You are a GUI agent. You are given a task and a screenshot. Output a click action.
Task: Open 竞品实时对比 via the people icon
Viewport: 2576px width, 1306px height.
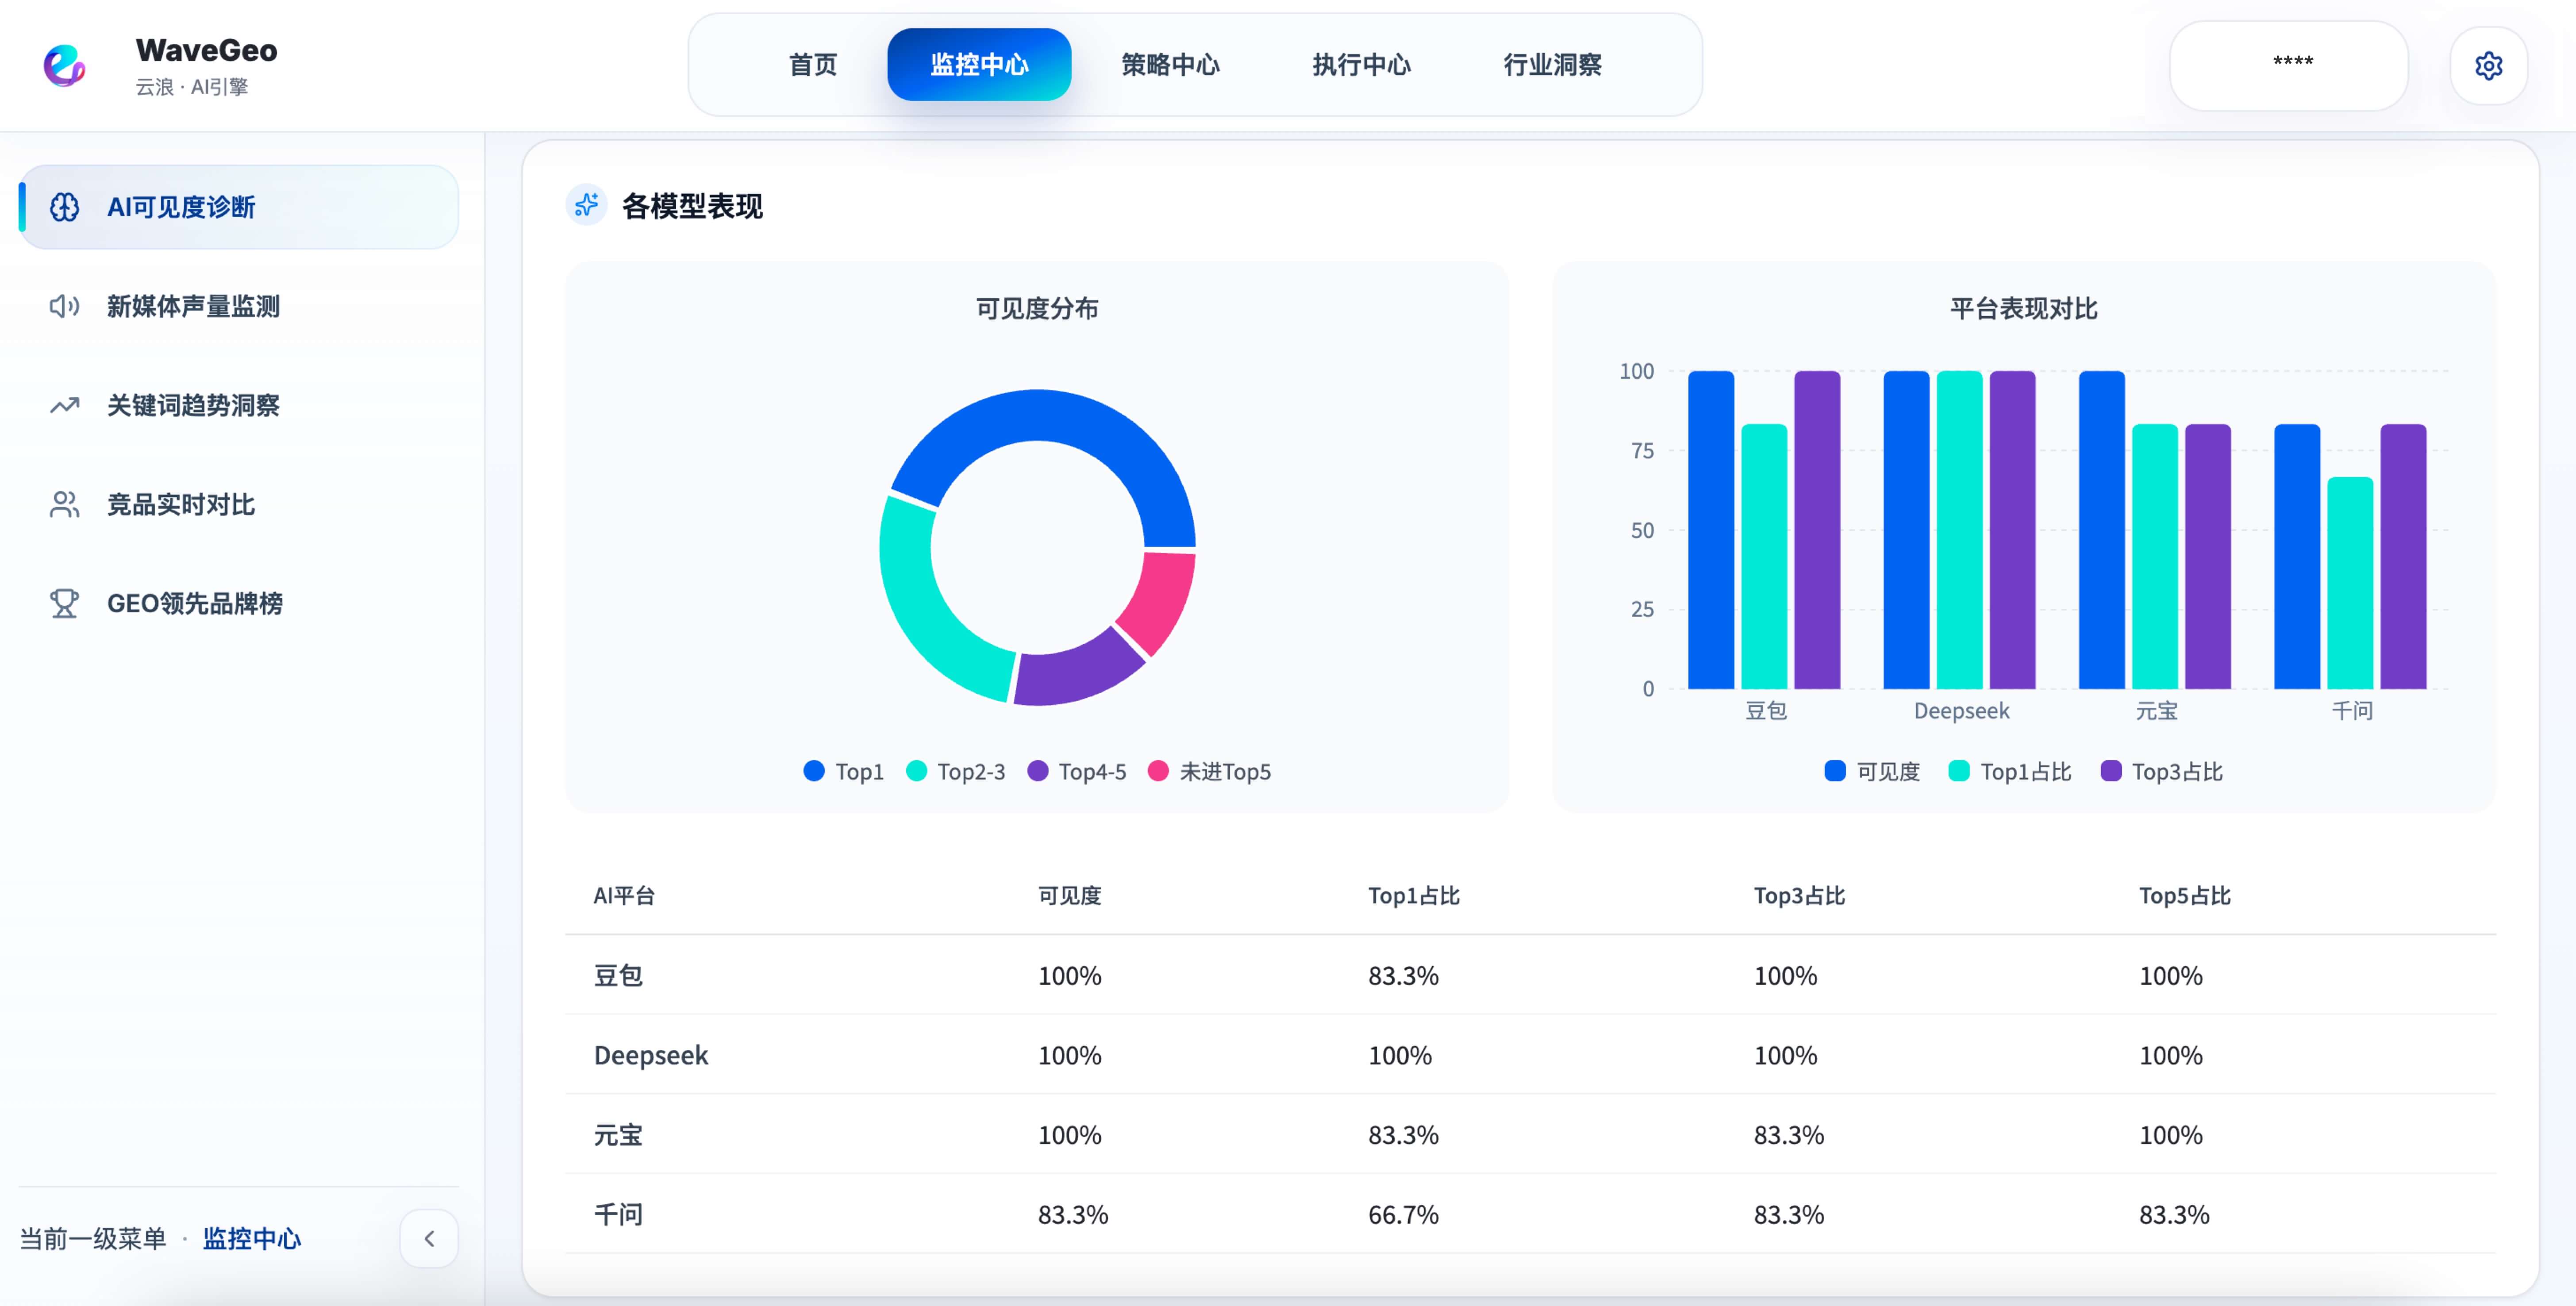pyautogui.click(x=63, y=505)
